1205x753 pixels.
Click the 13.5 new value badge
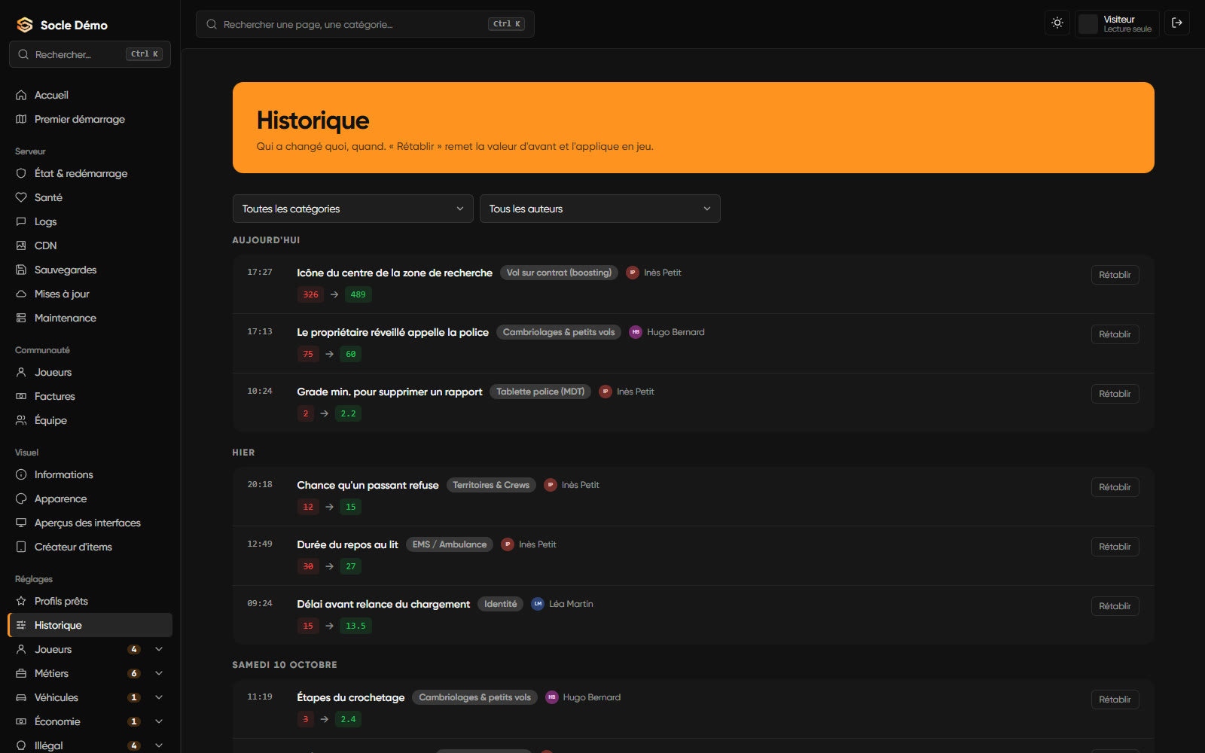coord(355,626)
